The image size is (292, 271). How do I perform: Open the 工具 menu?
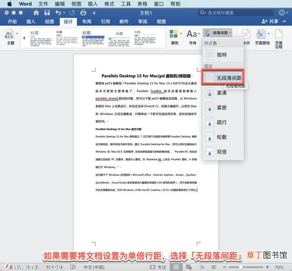[126, 4]
